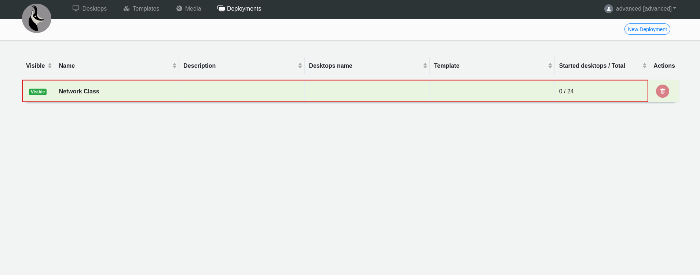
Task: Click the Isard logo in the header
Action: [x=37, y=18]
